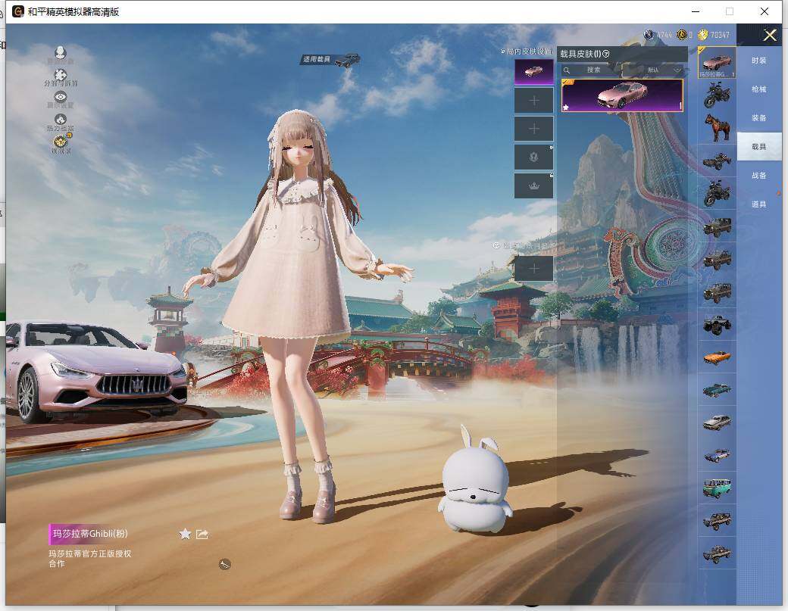This screenshot has width=788, height=611.
Task: Open the 装备 tab
Action: (758, 118)
